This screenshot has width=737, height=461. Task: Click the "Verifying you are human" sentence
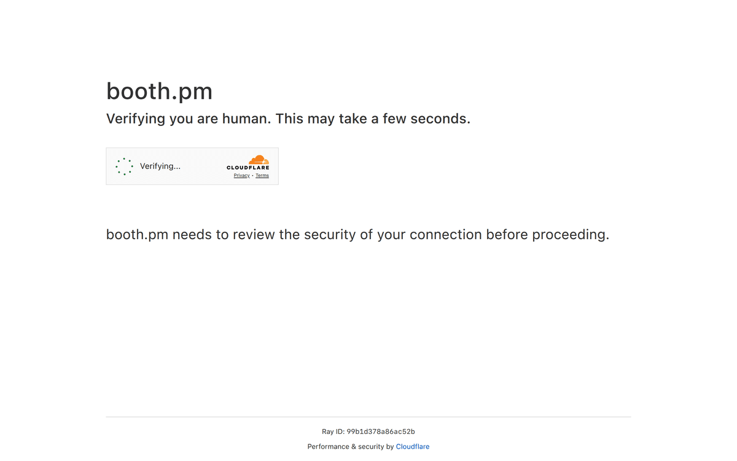pyautogui.click(x=189, y=119)
